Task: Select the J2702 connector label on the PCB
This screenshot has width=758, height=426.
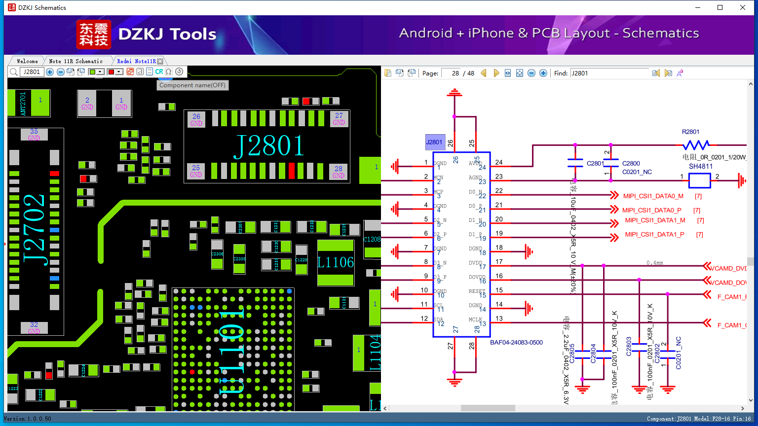Action: coord(35,230)
